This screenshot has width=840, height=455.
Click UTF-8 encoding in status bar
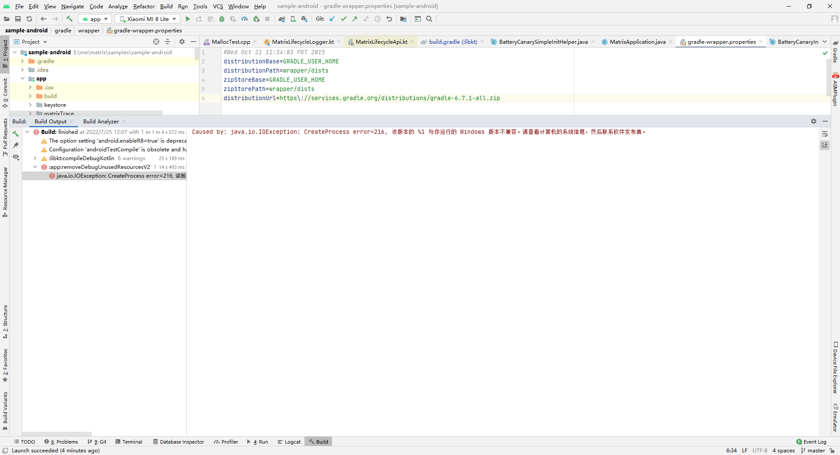[759, 451]
